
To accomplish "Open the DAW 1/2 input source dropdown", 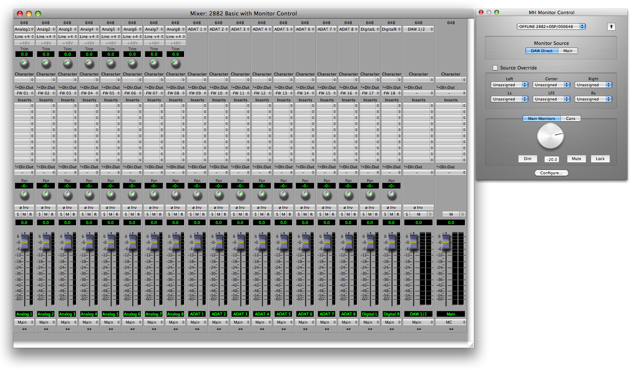I will 418,29.
